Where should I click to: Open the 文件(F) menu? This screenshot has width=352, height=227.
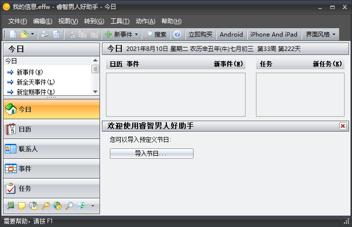pyautogui.click(x=17, y=21)
